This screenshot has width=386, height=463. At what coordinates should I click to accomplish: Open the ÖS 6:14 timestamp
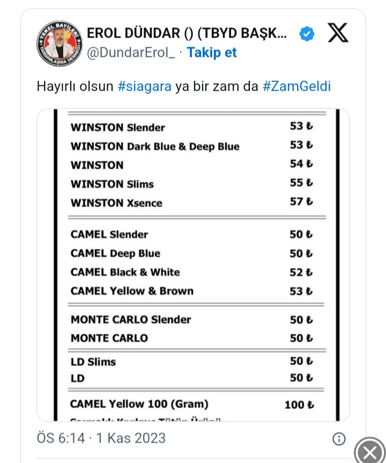[61, 438]
